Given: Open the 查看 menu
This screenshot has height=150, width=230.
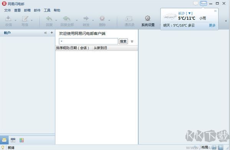Looking at the screenshot, I should (x=17, y=10).
